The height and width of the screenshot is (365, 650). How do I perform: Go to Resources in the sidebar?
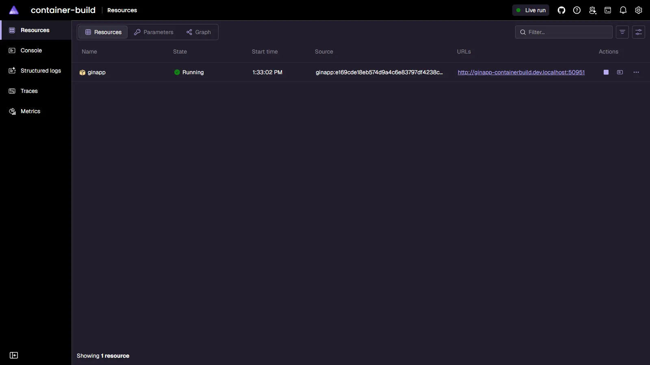tap(36, 30)
